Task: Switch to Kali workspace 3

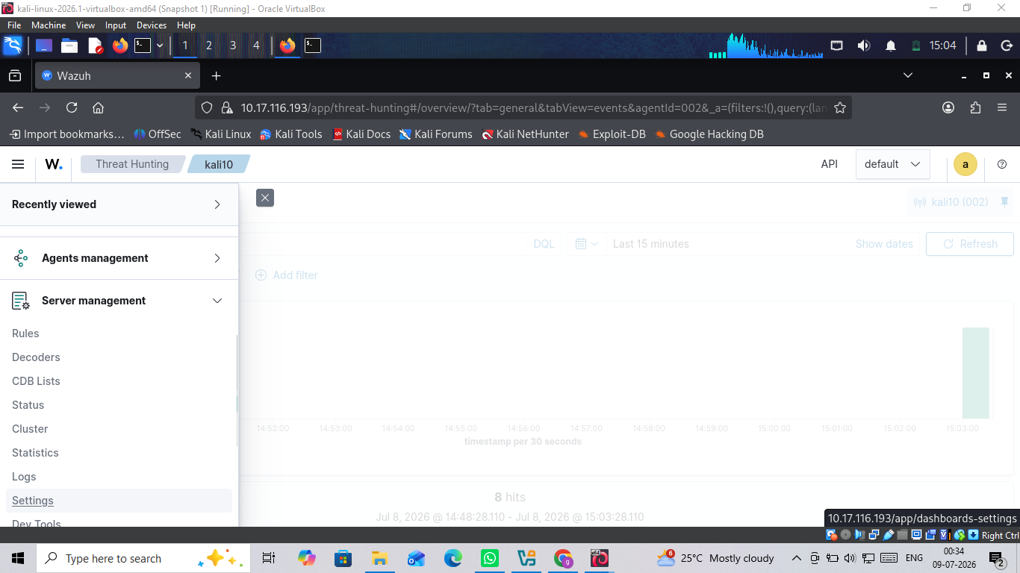Action: (x=233, y=46)
